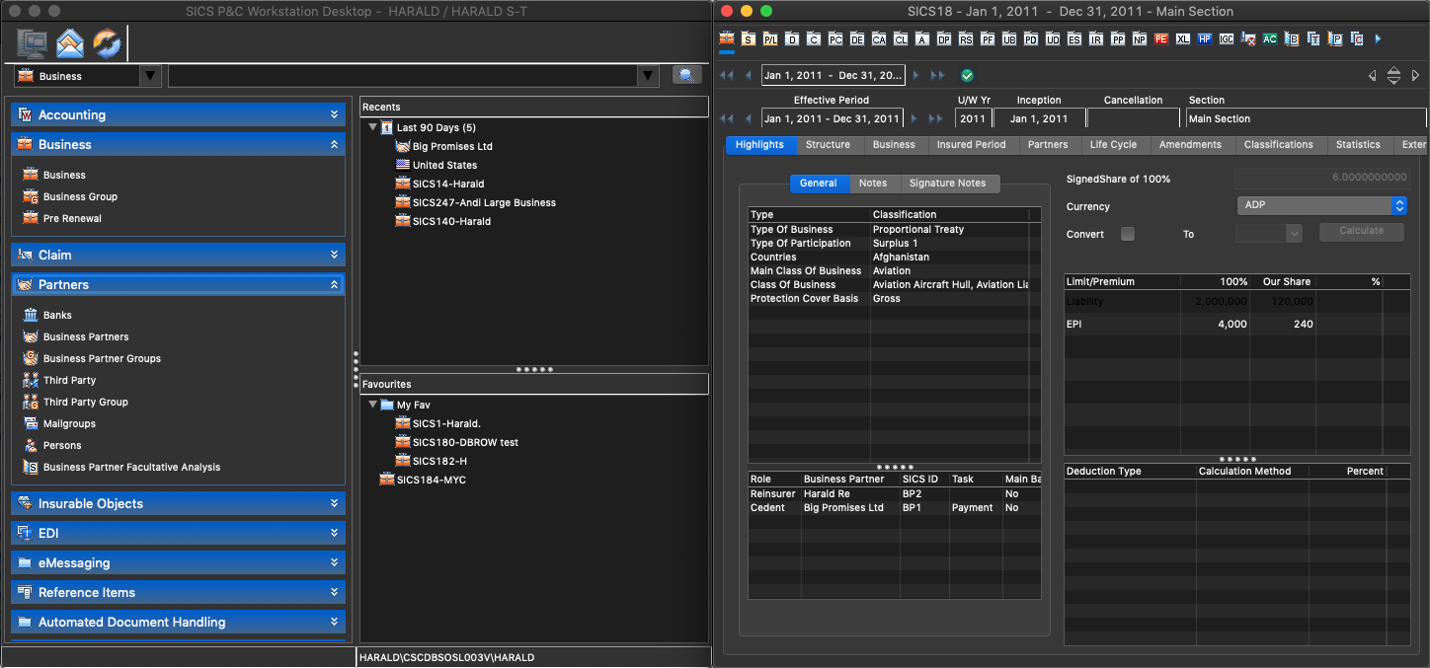Click the blue HP toolbar icon
The width and height of the screenshot is (1430, 668).
point(1204,39)
